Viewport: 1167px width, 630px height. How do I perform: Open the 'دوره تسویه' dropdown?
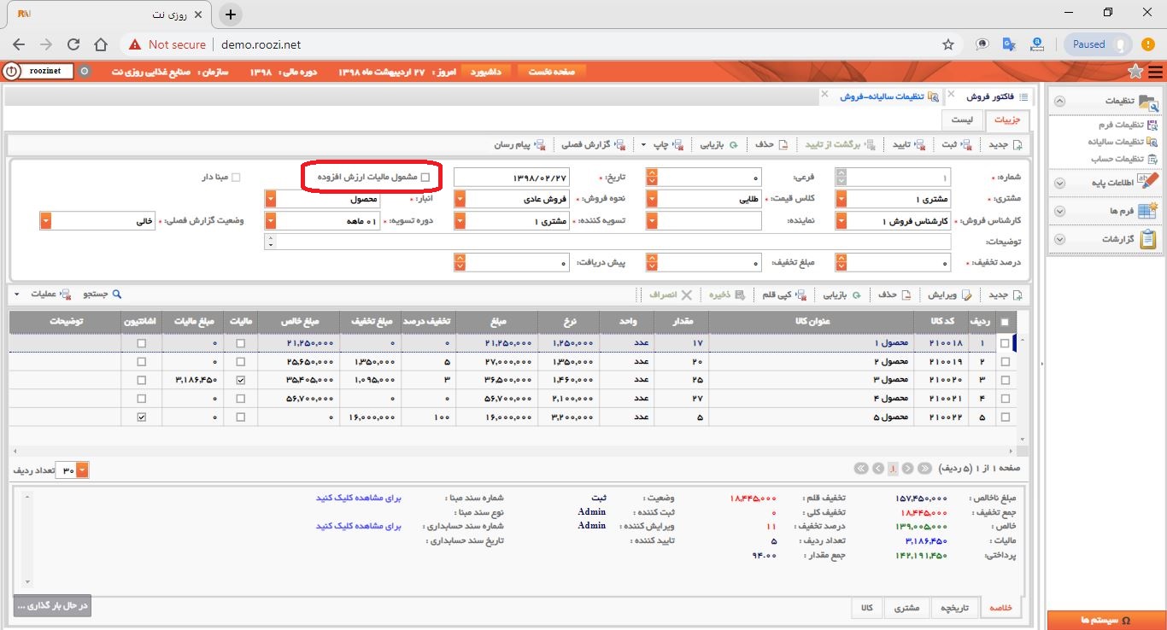coord(271,221)
